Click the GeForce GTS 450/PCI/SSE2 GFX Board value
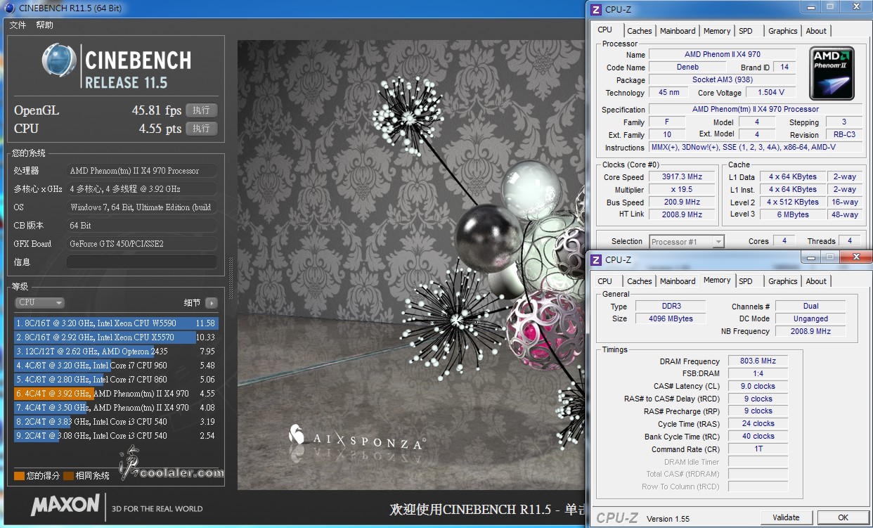This screenshot has height=528, width=873. pos(141,243)
